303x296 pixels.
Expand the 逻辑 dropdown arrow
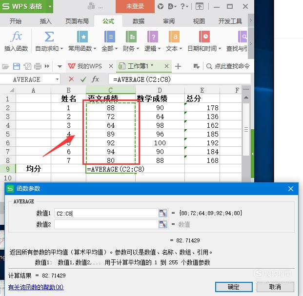point(159,48)
